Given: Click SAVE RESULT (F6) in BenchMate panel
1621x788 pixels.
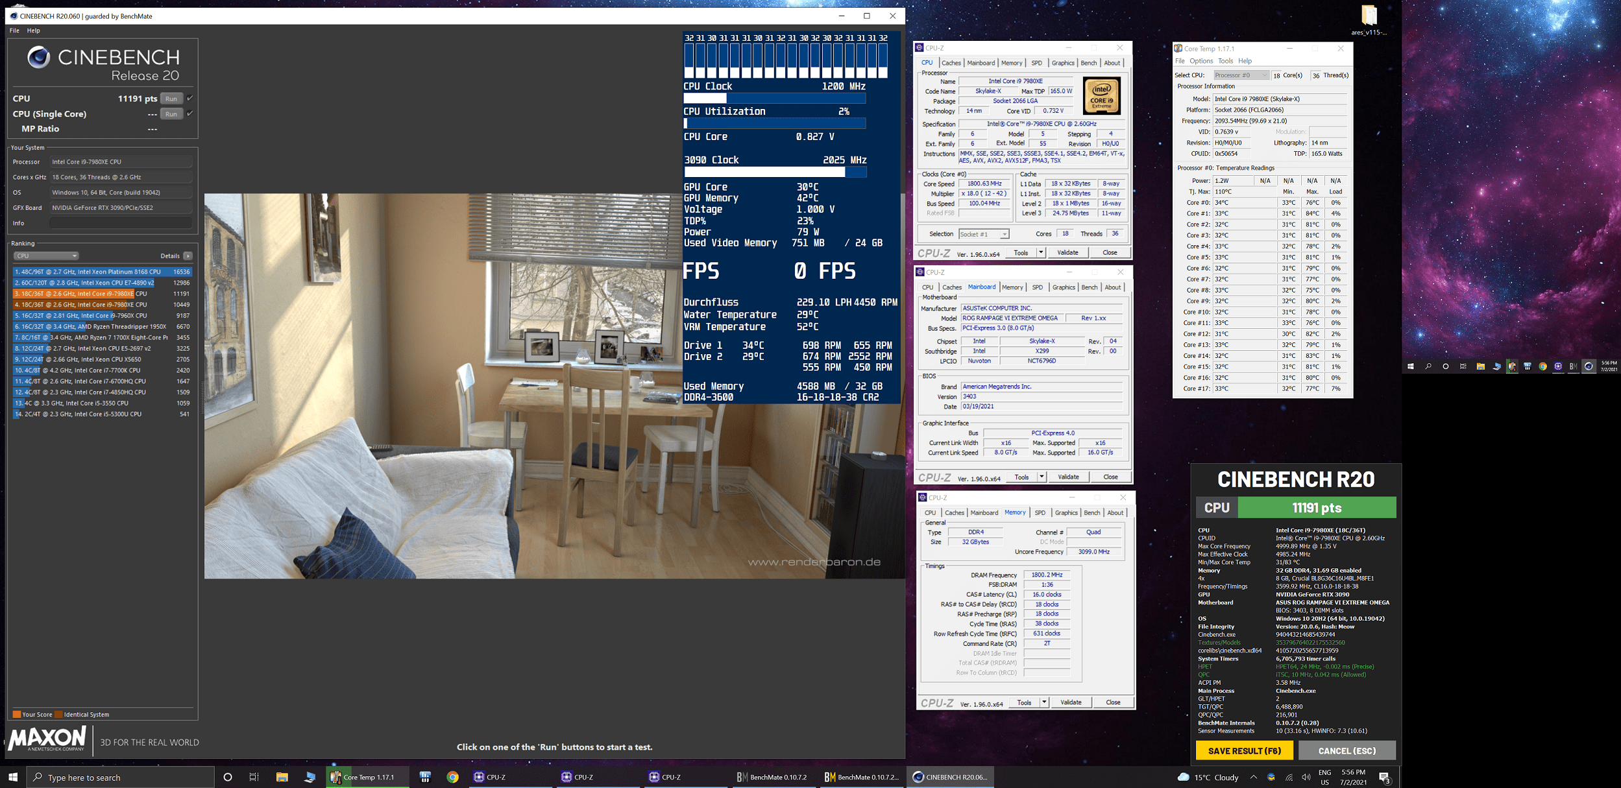Looking at the screenshot, I should pos(1244,750).
